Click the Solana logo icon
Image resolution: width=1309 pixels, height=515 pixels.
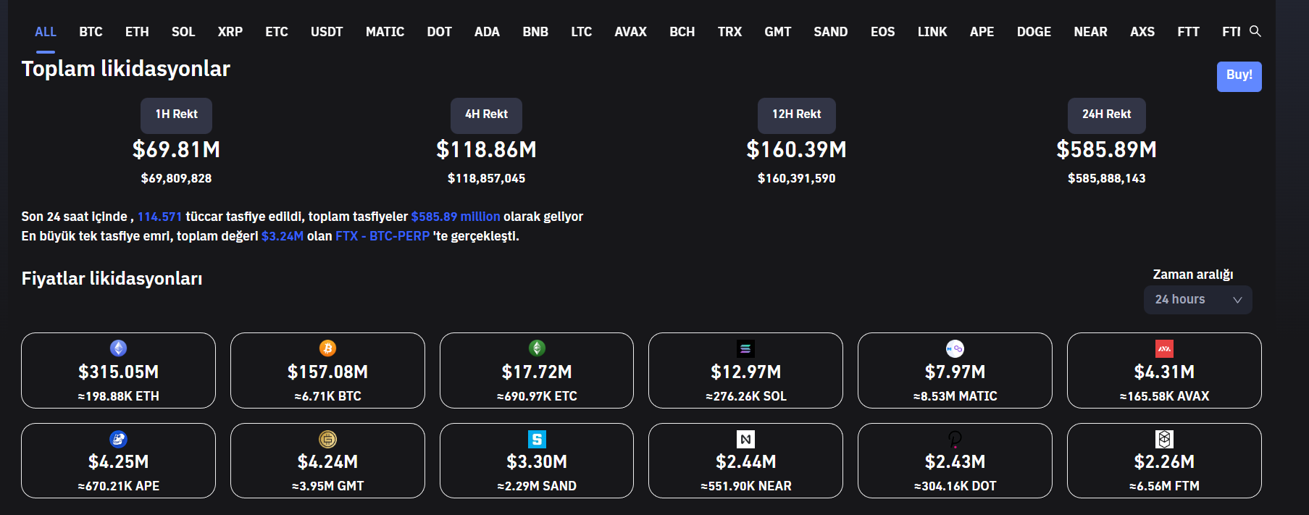tap(745, 348)
